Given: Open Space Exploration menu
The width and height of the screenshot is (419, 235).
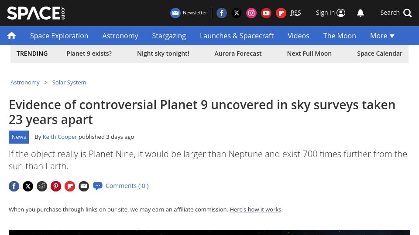Looking at the screenshot, I should point(59,36).
